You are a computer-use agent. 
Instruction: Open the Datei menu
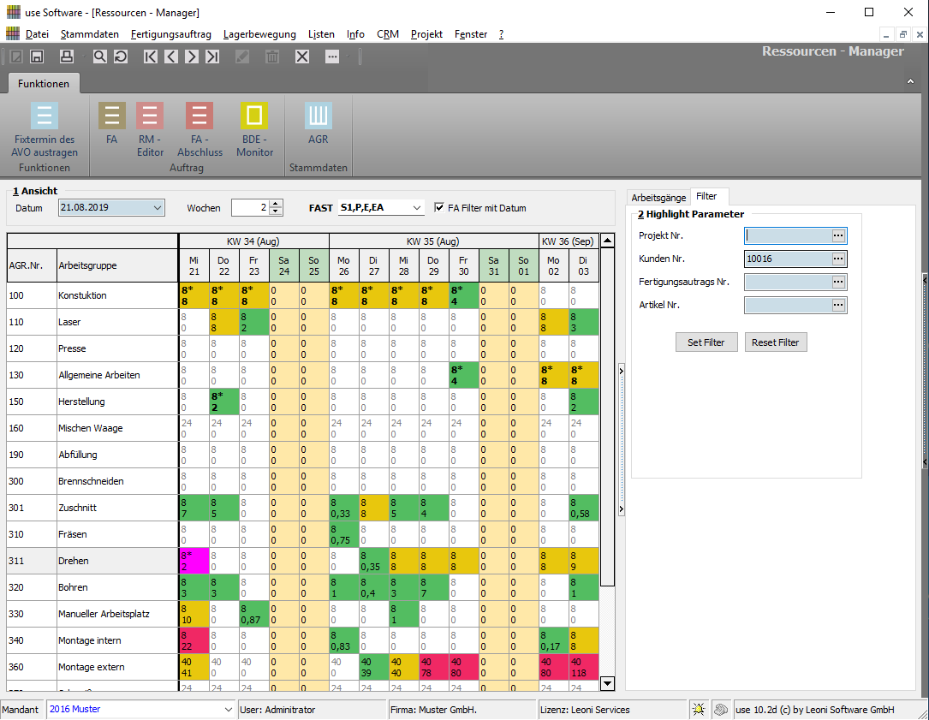pyautogui.click(x=37, y=34)
